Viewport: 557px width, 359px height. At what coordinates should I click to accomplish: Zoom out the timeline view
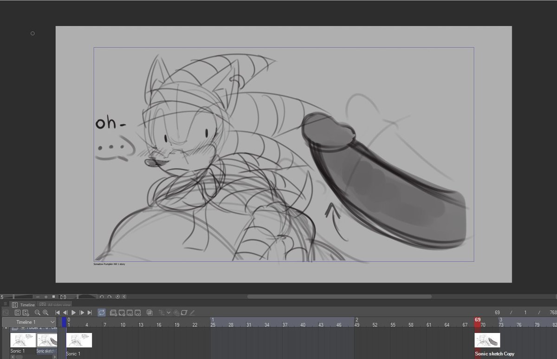coord(38,313)
